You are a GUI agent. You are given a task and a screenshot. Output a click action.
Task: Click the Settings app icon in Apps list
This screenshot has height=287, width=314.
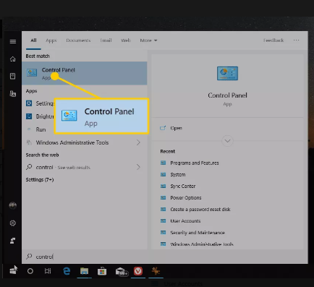[x=29, y=103]
